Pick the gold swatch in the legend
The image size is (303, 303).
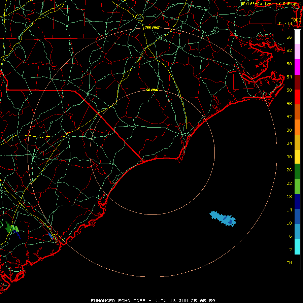coord(297,142)
